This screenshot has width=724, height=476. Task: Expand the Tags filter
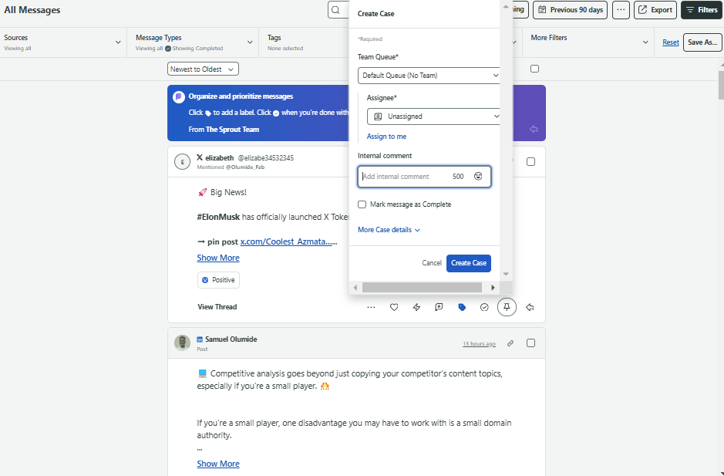[x=305, y=42]
